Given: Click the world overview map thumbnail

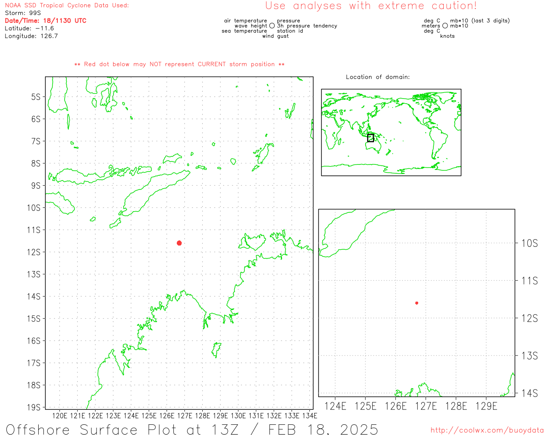Looking at the screenshot, I should [391, 133].
